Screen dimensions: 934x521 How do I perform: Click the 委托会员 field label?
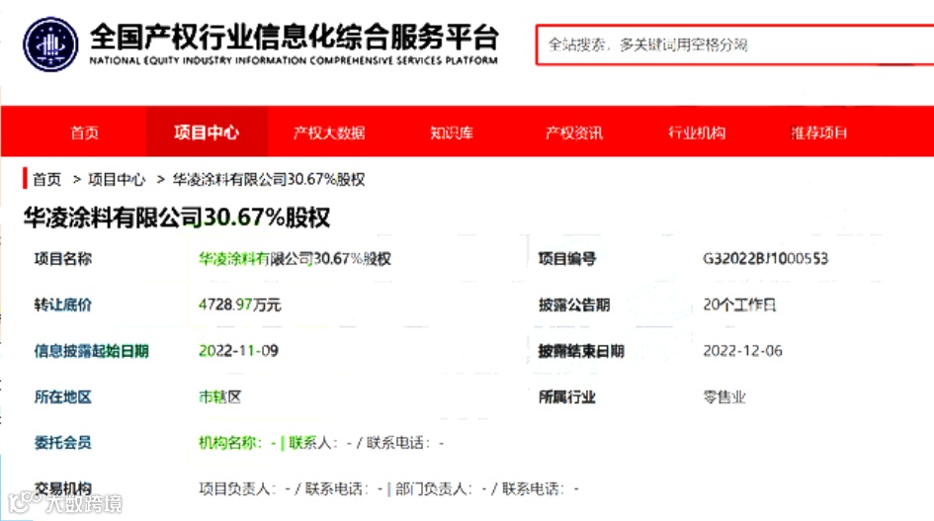(63, 443)
